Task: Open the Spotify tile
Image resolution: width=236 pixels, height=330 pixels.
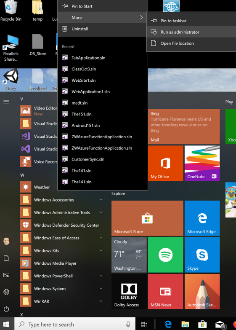Action: pyautogui.click(x=166, y=255)
